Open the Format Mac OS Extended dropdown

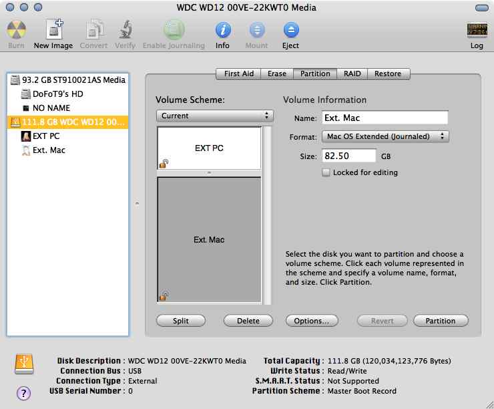coord(385,136)
